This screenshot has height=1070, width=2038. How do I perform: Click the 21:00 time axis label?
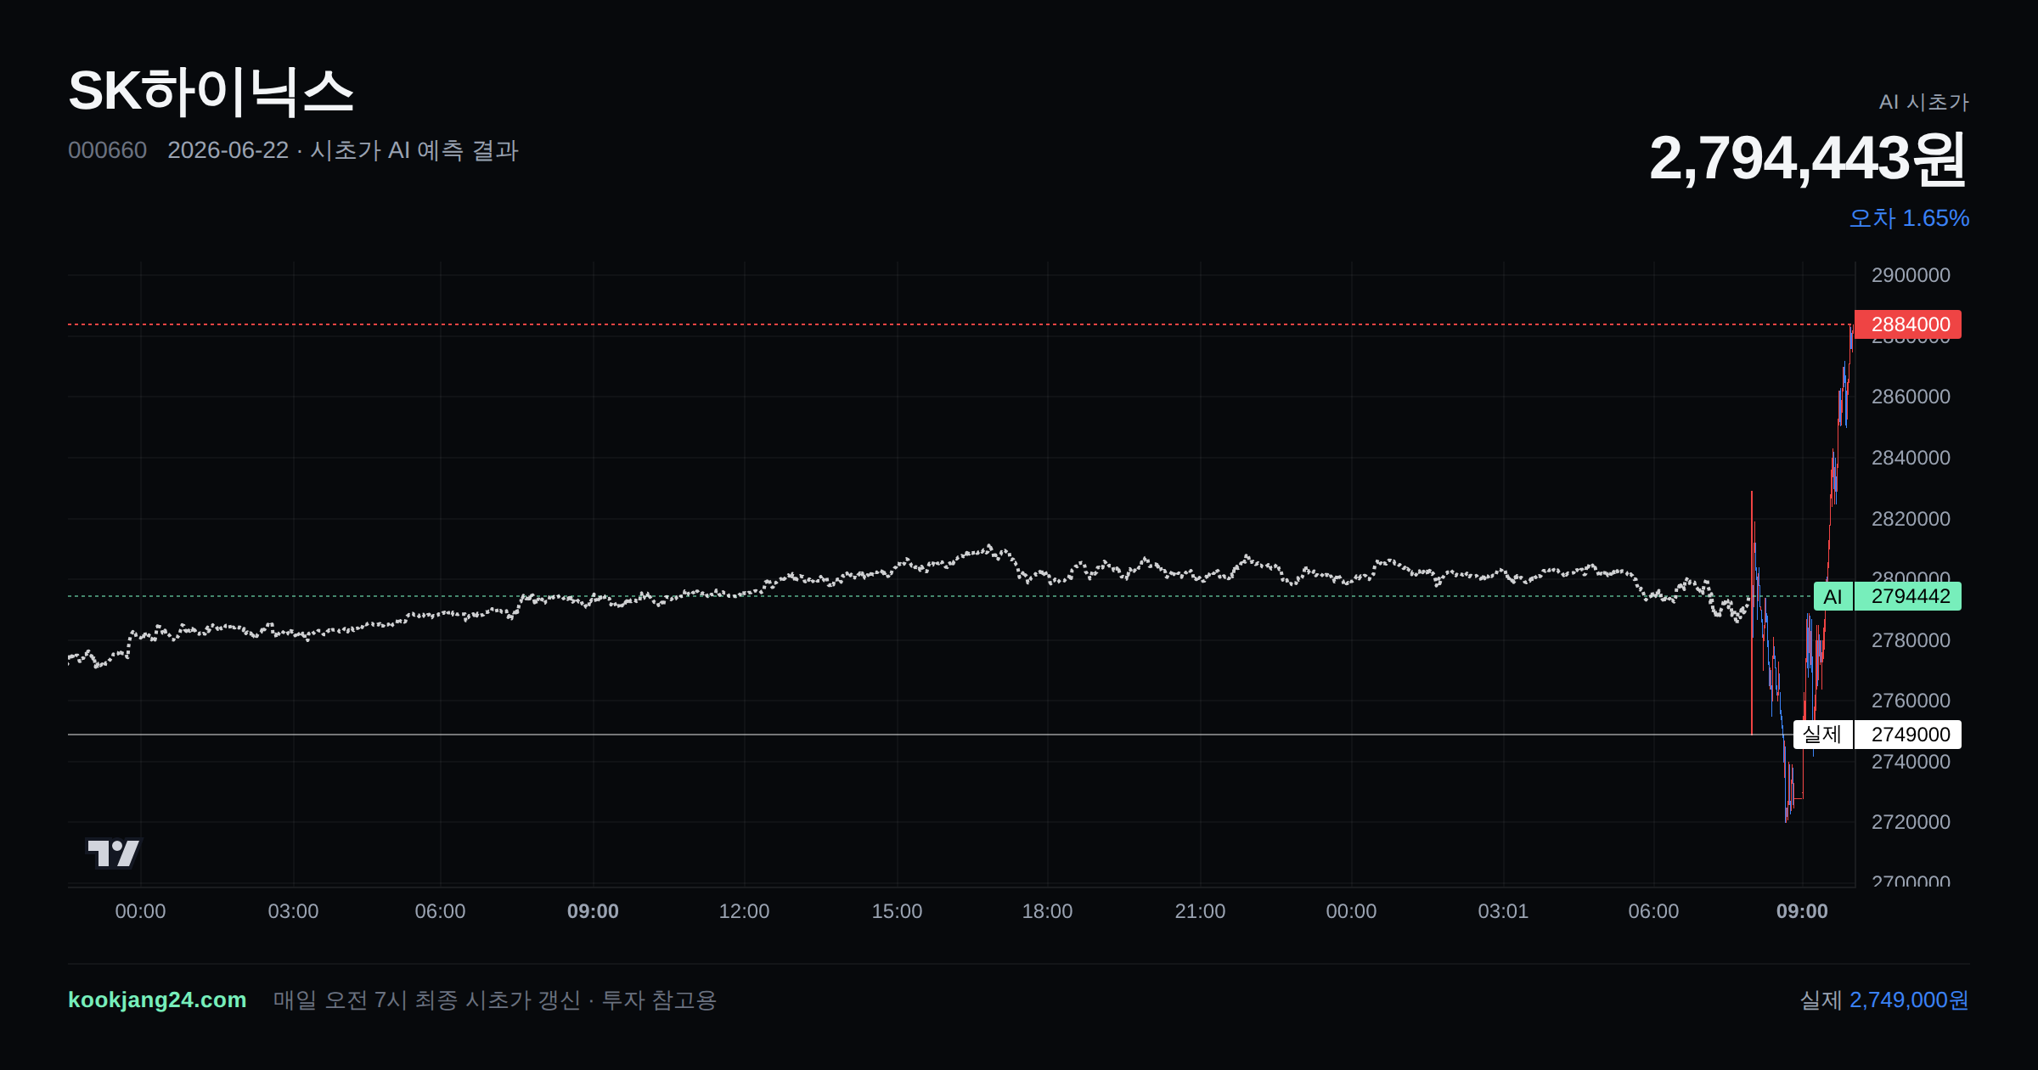point(1200,911)
